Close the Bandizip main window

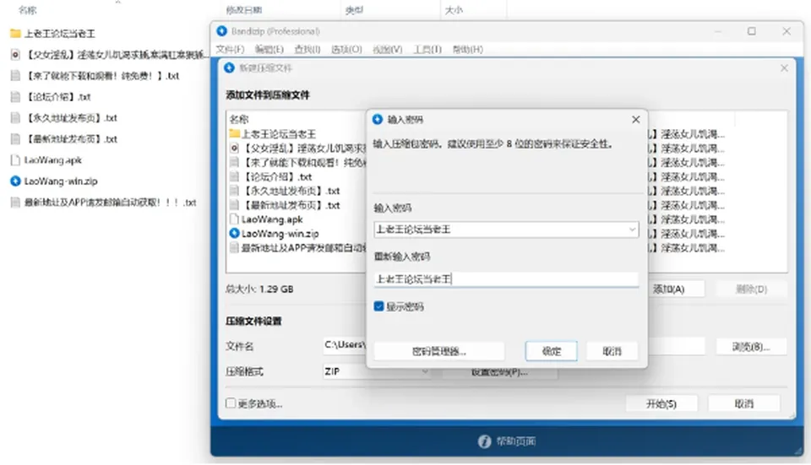pos(787,31)
